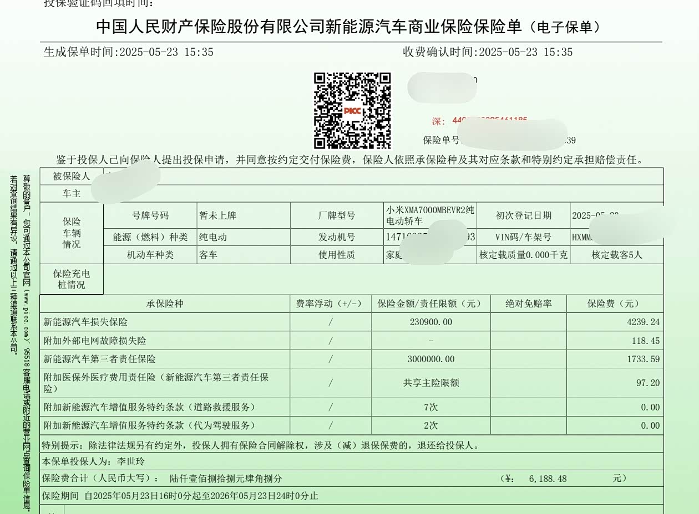Select the '（电子保单）' label in the title
The image size is (699, 514).
click(x=565, y=27)
